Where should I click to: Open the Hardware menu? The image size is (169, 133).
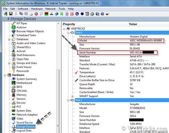pos(37,9)
